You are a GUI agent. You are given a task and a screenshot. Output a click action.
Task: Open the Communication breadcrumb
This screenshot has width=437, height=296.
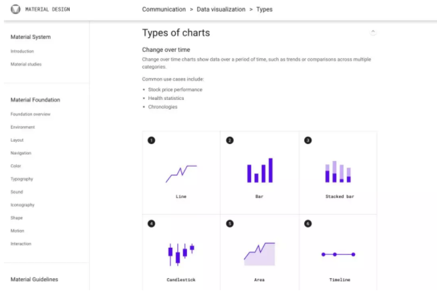coord(164,10)
